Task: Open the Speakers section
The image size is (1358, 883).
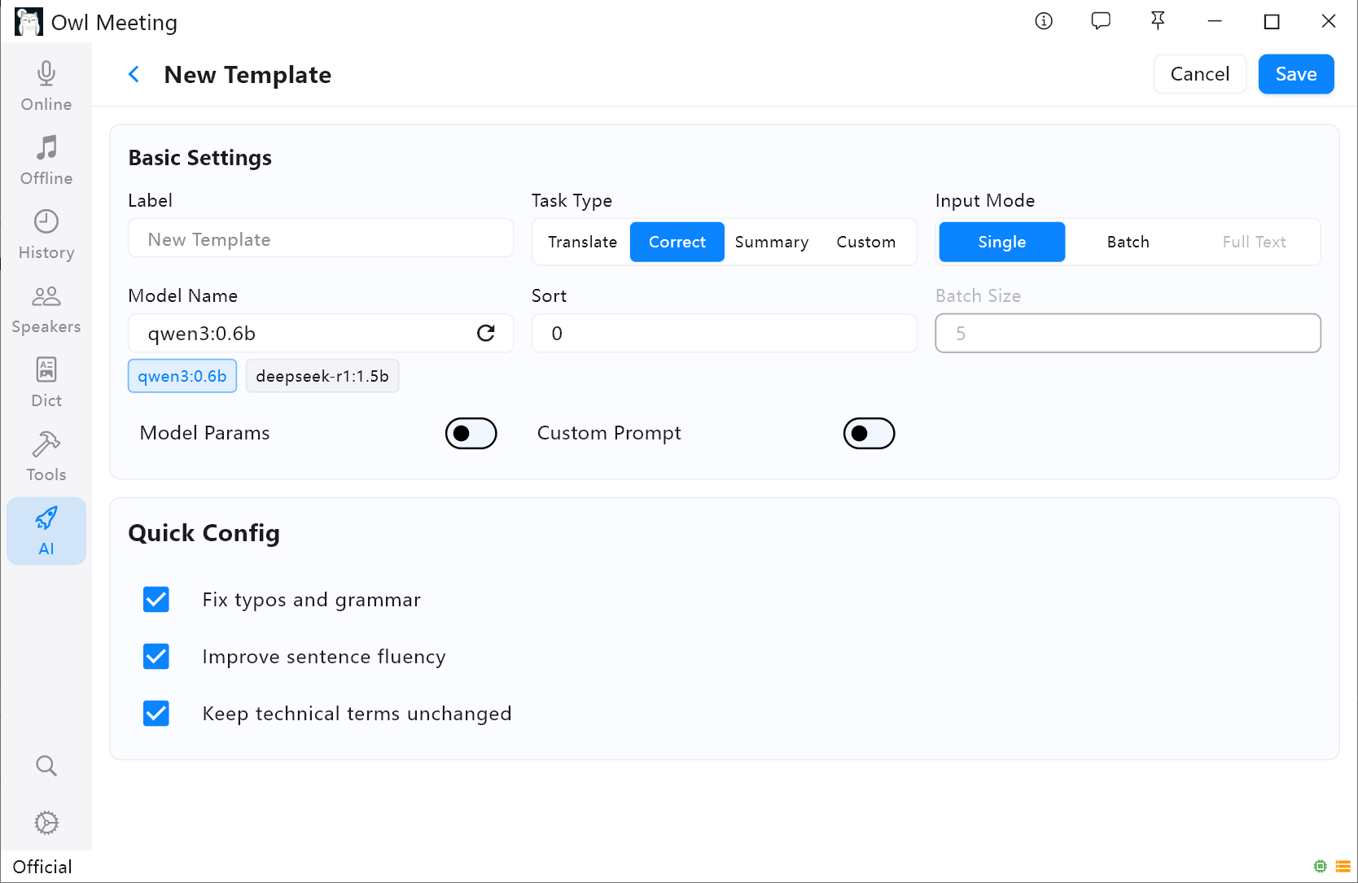Action: click(x=46, y=308)
